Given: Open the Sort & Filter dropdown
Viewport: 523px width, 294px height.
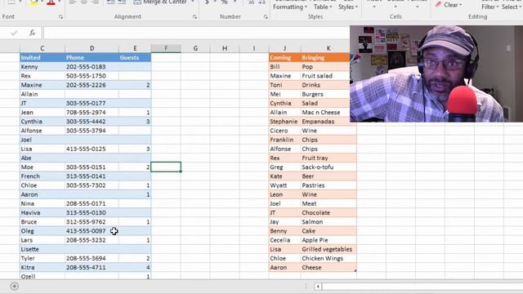Looking at the screenshot, I should click(x=490, y=5).
